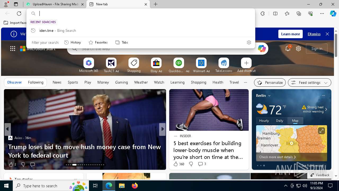The width and height of the screenshot is (339, 191).
Task: Dismiss the info banner link
Action: pos(314,34)
